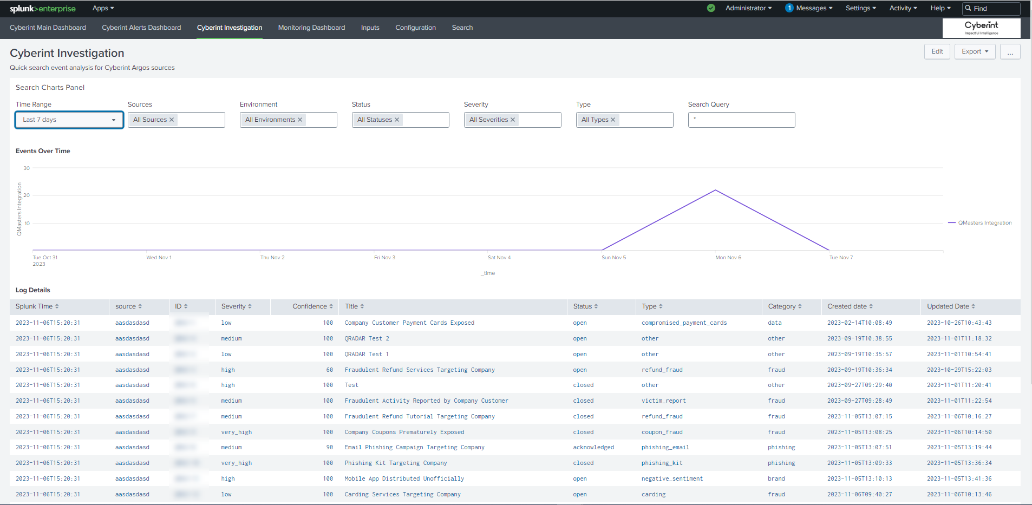
Task: Click Phishing Kit Targeting Company title
Action: 396,463
